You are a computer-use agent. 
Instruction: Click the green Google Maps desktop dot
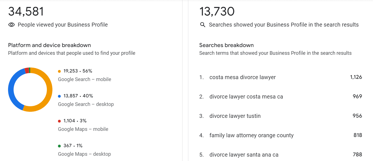click(59, 146)
